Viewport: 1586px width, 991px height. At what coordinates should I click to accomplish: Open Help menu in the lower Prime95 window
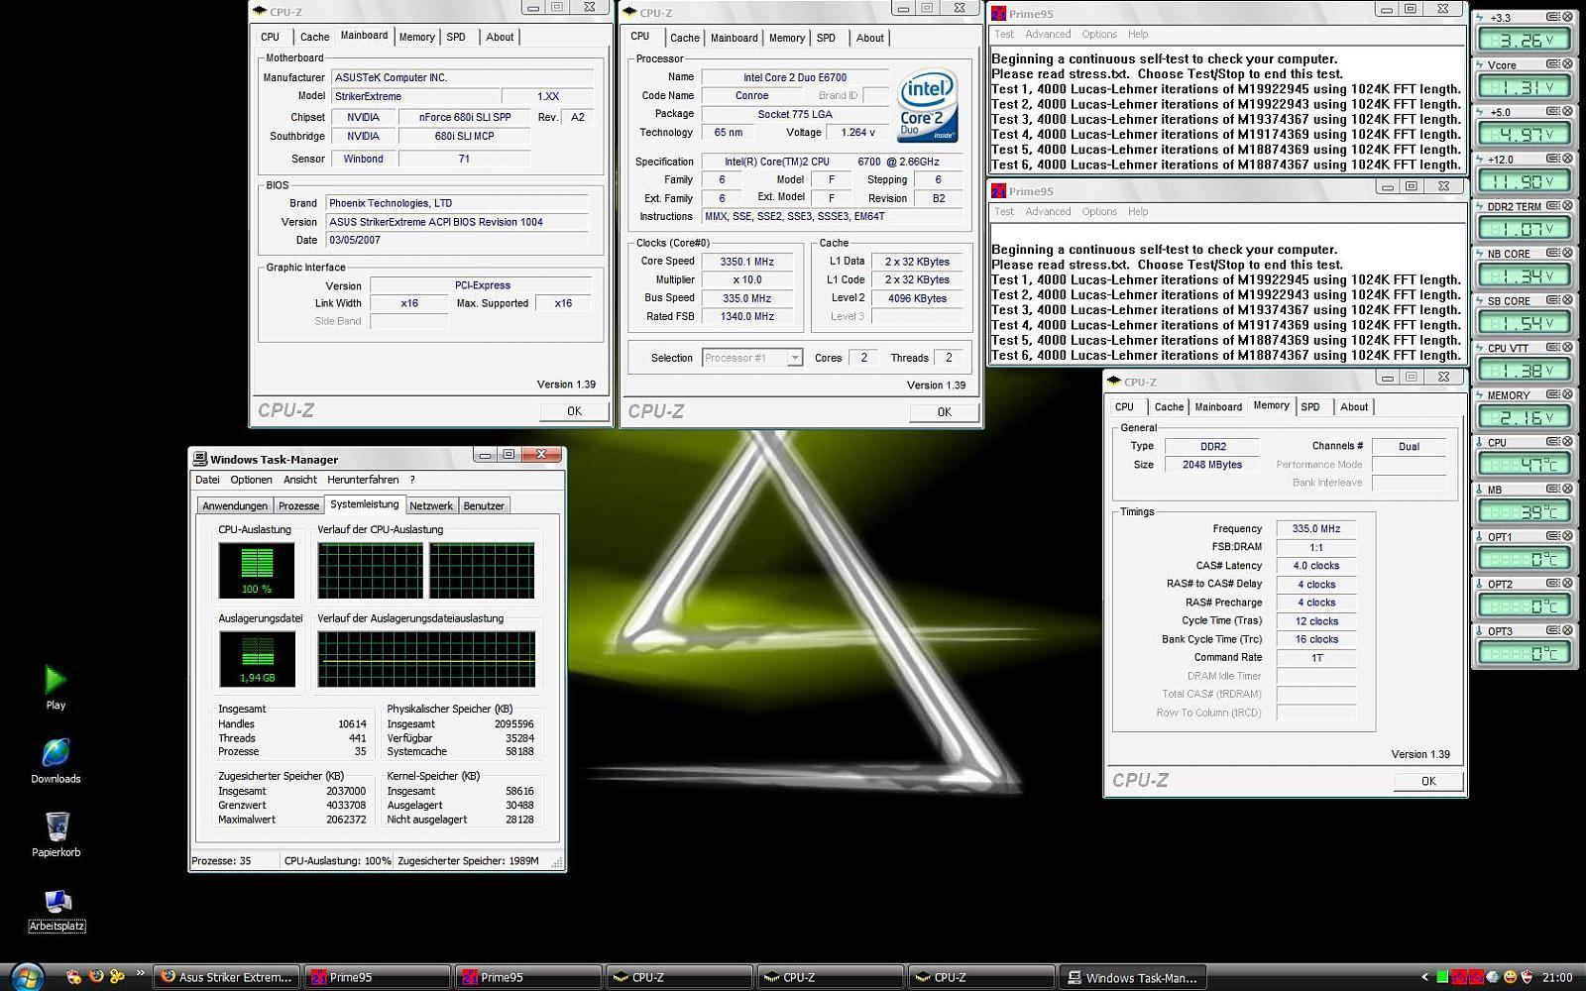coord(1138,211)
